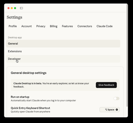Click the Desktop app section label

click(15, 37)
